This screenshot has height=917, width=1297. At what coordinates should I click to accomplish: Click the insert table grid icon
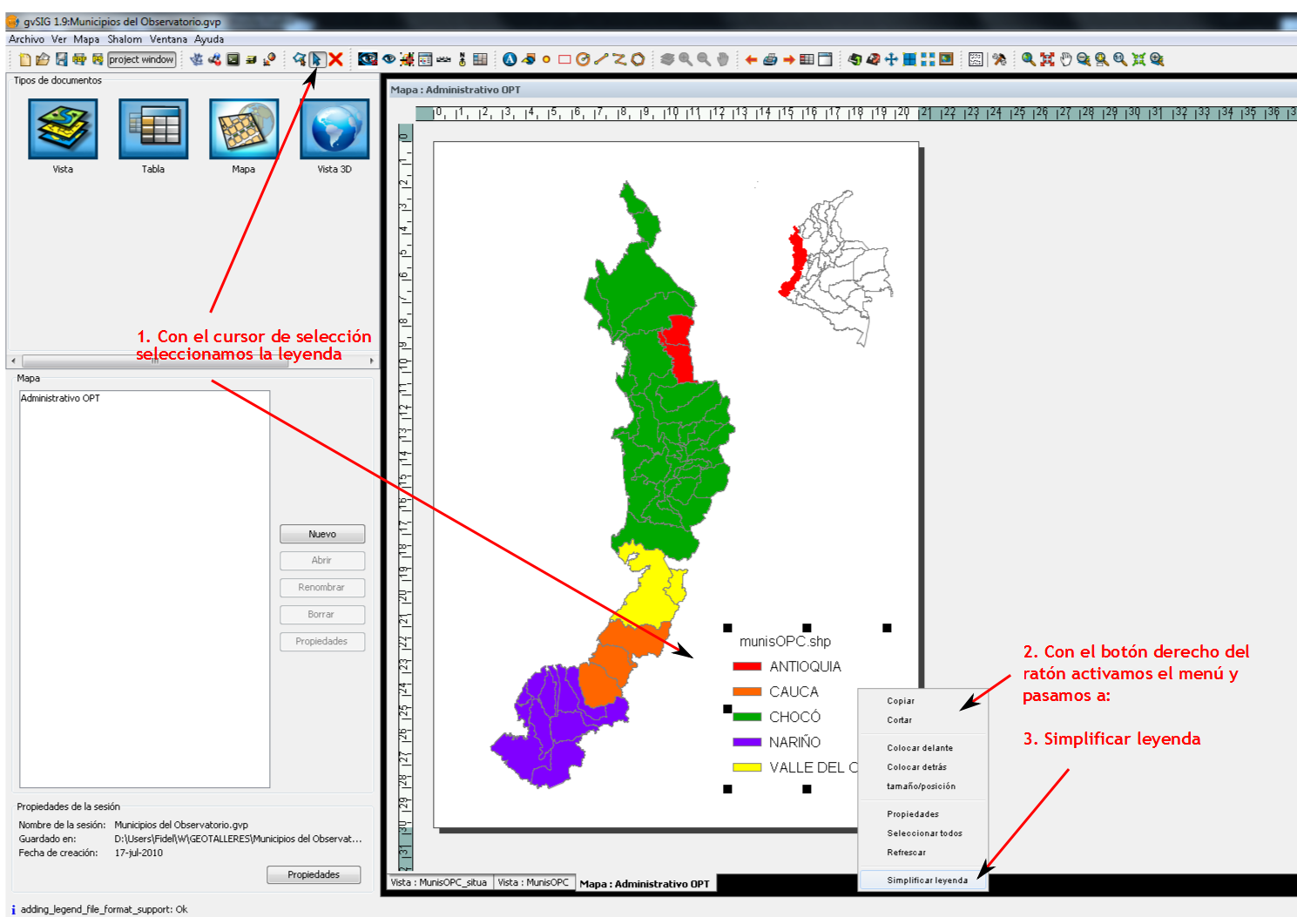(x=480, y=59)
